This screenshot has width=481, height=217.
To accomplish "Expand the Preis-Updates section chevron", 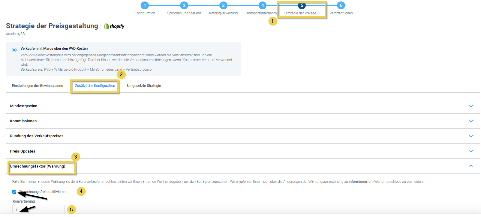I will pos(471,151).
